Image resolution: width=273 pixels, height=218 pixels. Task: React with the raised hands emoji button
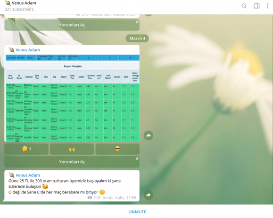[x=72, y=149]
